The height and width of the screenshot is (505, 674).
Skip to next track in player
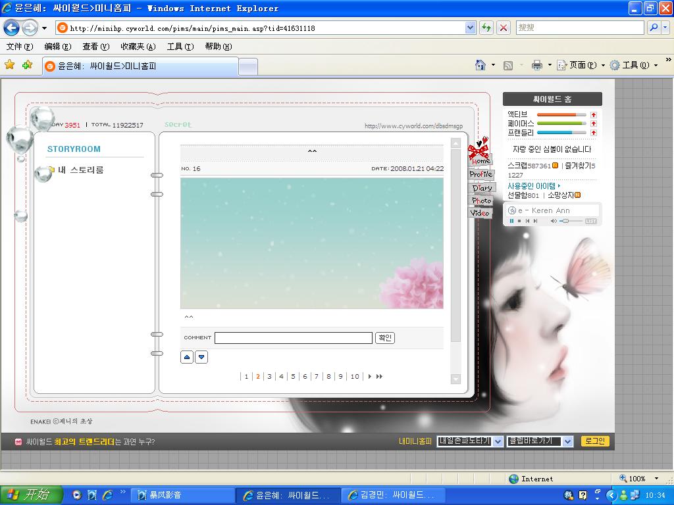click(535, 221)
